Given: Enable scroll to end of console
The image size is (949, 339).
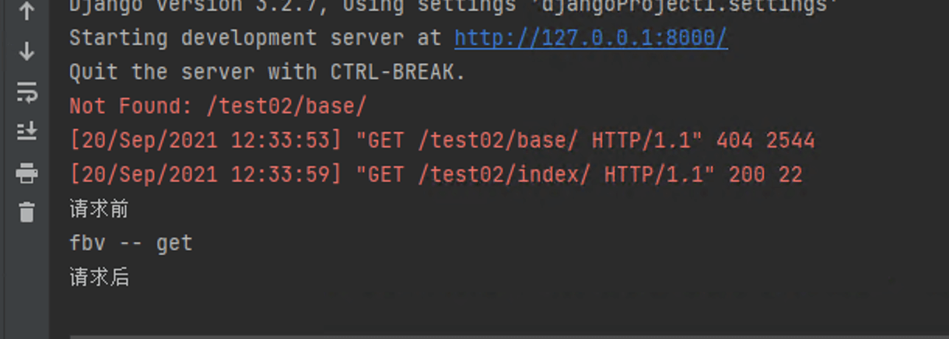Looking at the screenshot, I should (26, 132).
